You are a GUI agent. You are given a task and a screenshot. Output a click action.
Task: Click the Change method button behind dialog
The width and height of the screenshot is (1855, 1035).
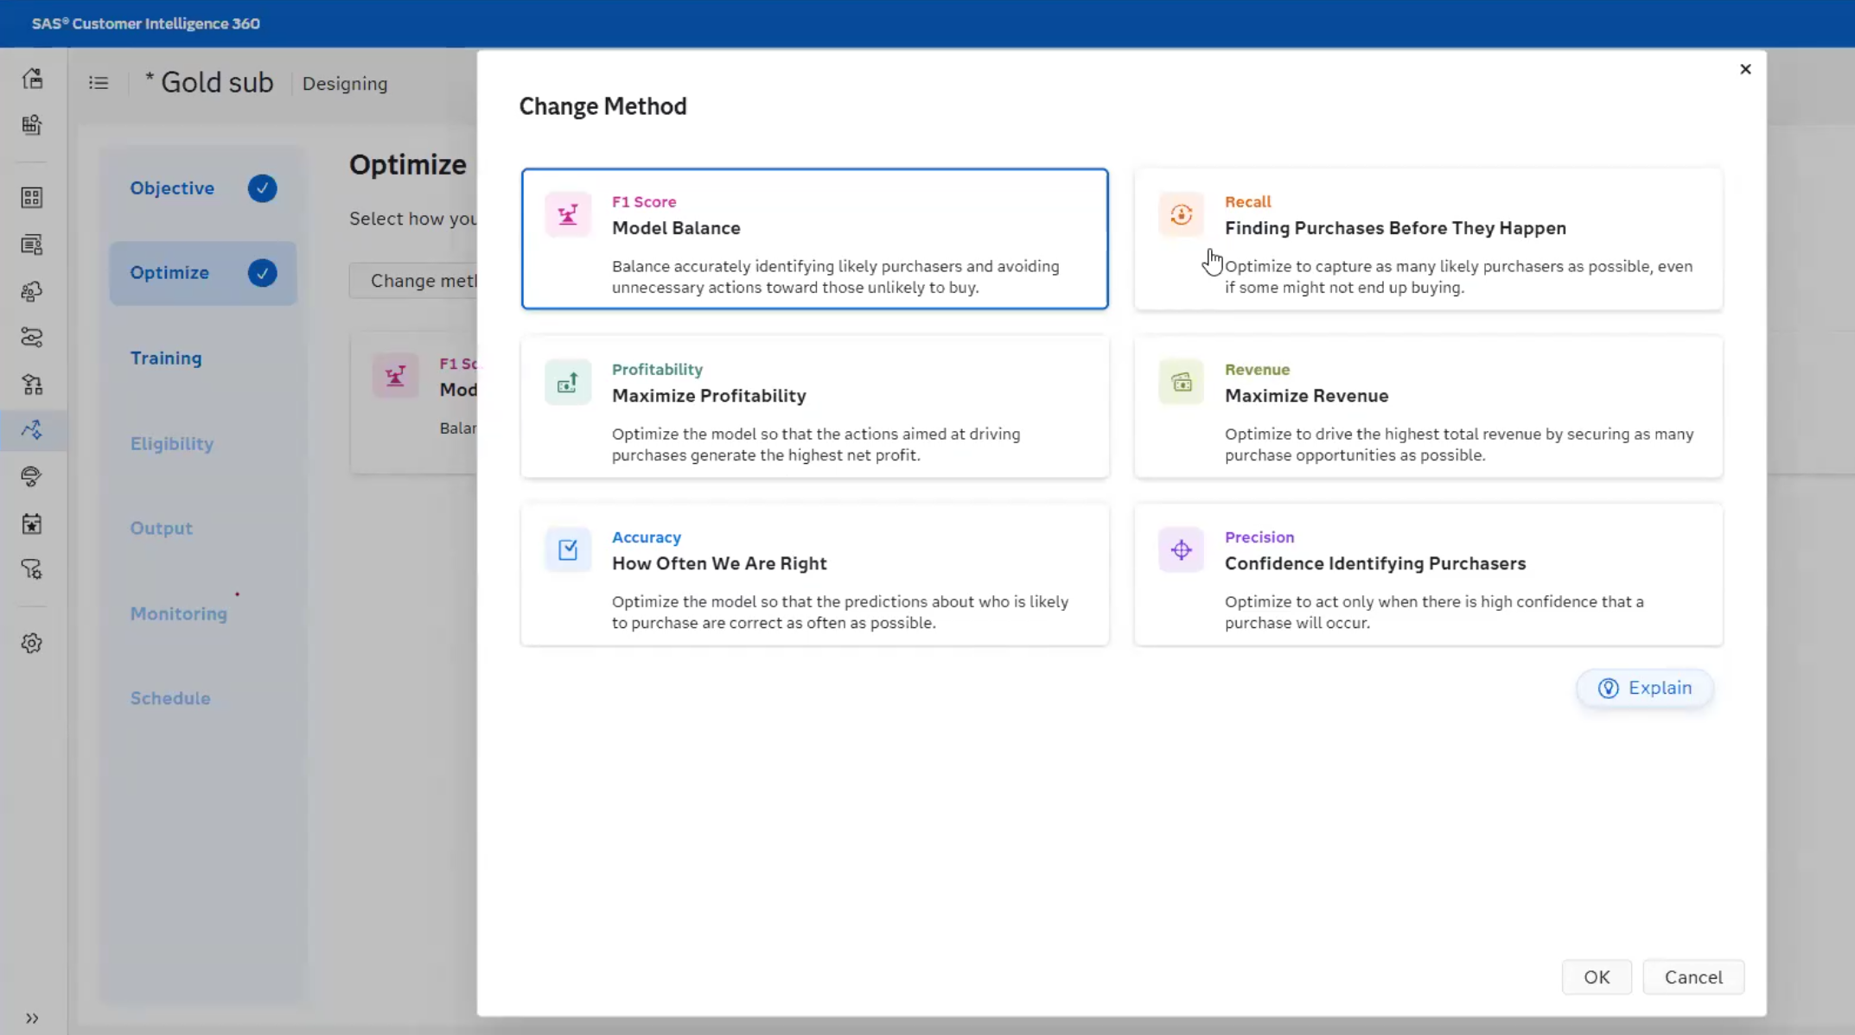tap(415, 281)
